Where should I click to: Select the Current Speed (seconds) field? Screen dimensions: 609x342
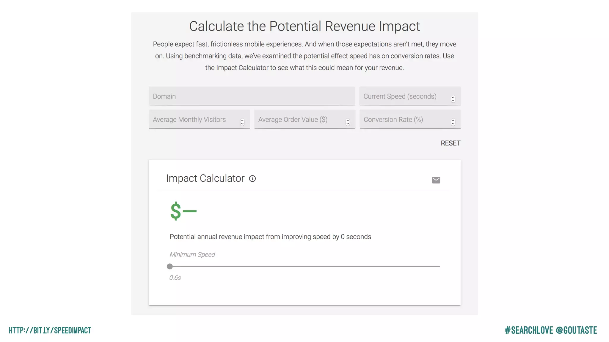click(404, 96)
